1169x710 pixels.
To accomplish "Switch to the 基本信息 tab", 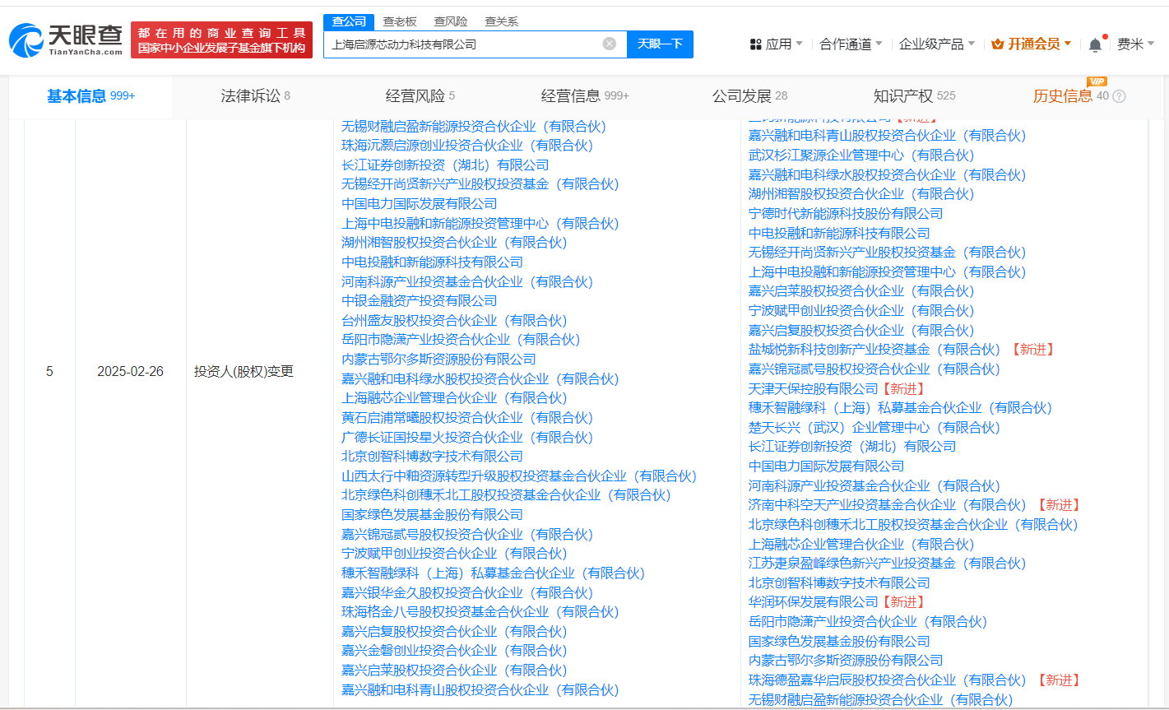I will 90,96.
